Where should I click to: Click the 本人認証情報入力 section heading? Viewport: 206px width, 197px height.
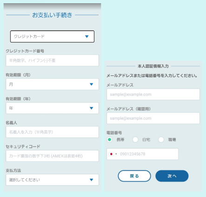tap(153, 66)
